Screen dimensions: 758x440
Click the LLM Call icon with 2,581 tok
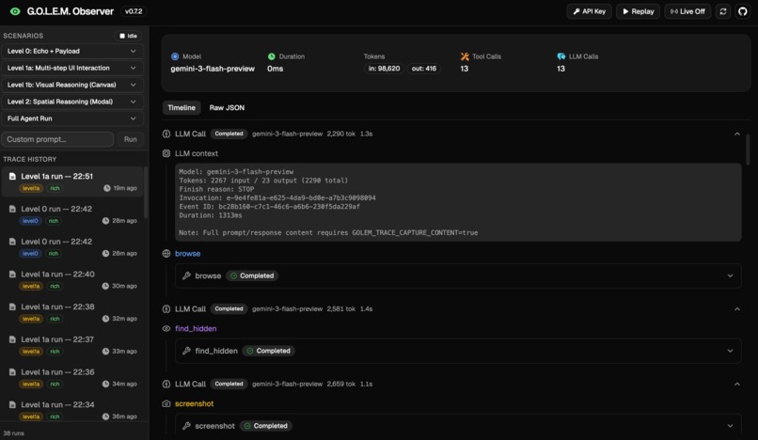tap(166, 309)
